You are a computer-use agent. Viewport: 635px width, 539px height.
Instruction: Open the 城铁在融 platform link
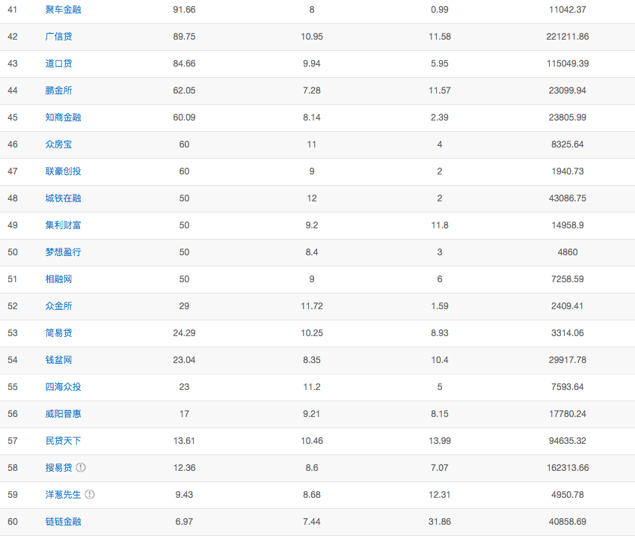(x=63, y=198)
